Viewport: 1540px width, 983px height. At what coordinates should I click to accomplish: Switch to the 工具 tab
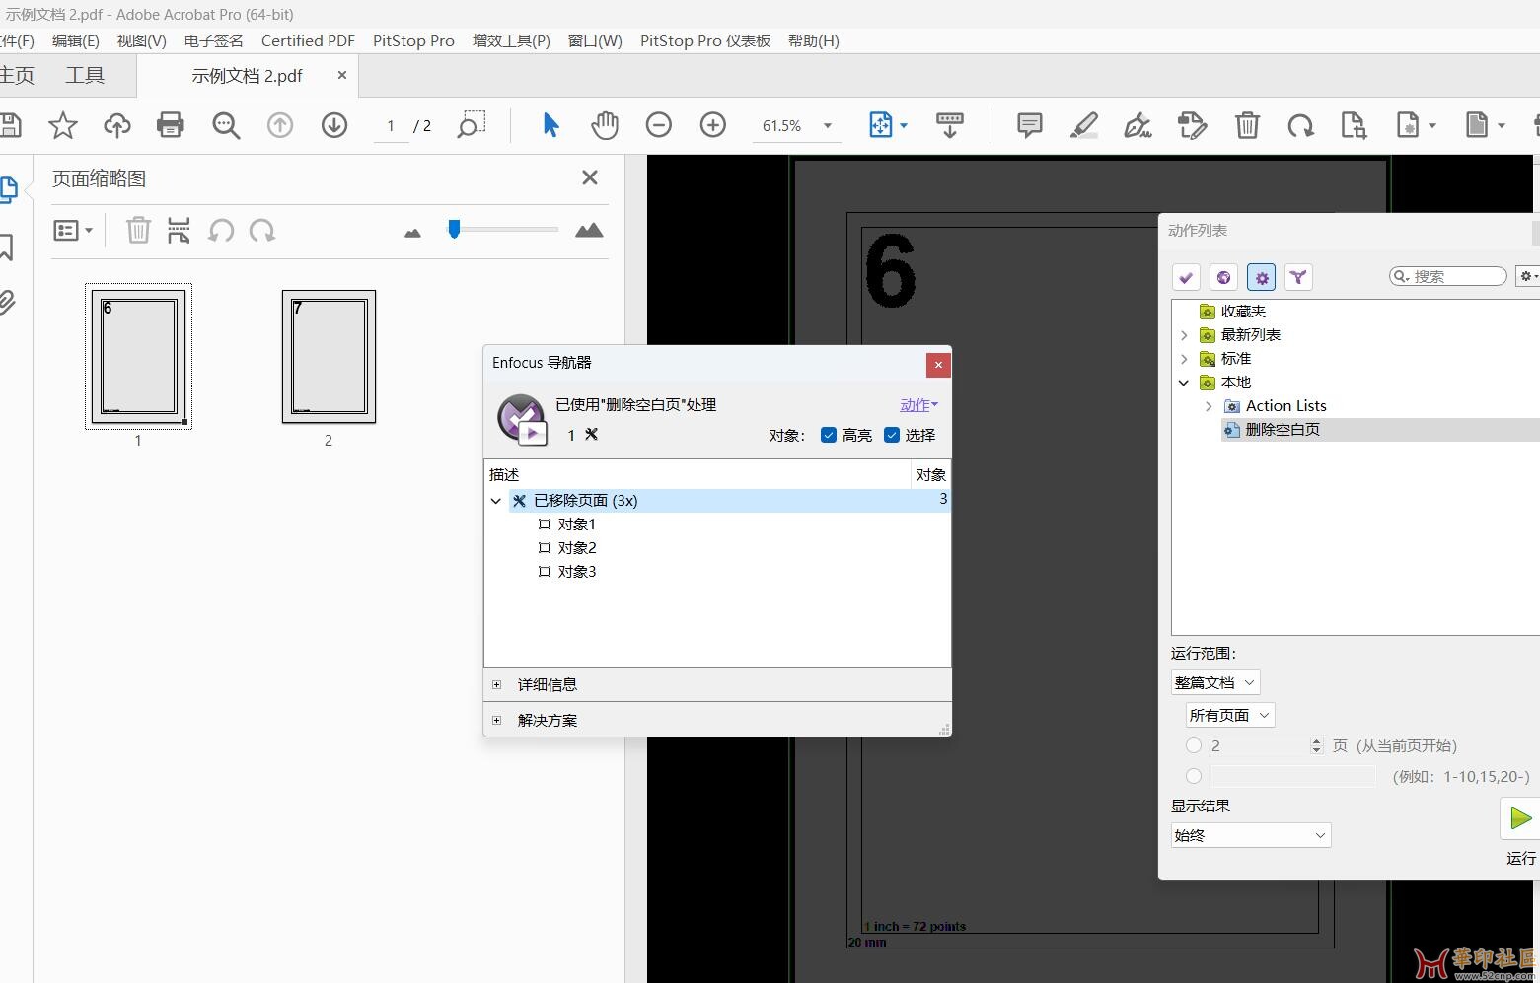click(x=85, y=75)
